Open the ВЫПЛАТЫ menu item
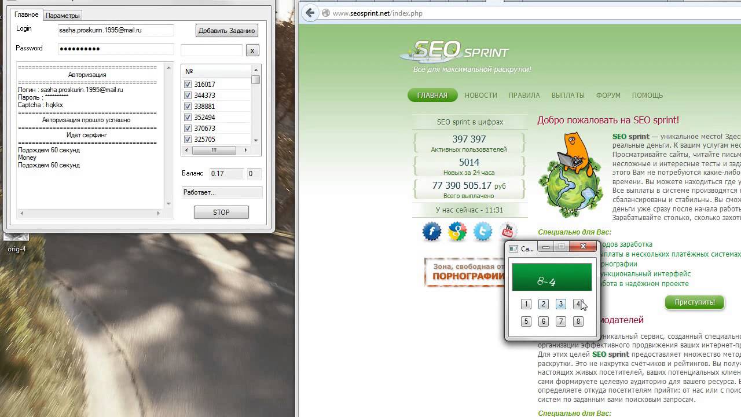This screenshot has height=417, width=741. coord(568,96)
